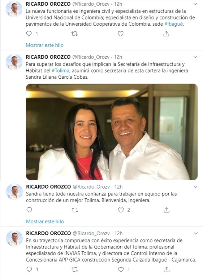Open the #Tolima hashtag link

pos(60,71)
